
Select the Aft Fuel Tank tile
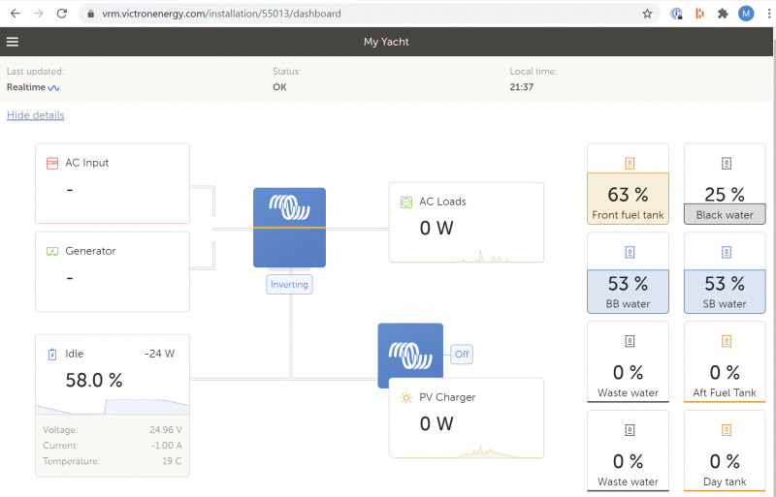tap(725, 361)
